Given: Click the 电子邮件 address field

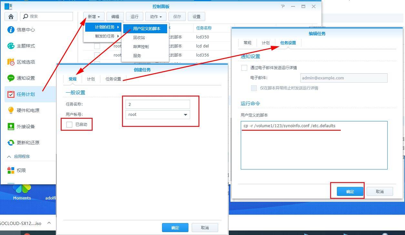Looking at the screenshot, I should coord(344,78).
